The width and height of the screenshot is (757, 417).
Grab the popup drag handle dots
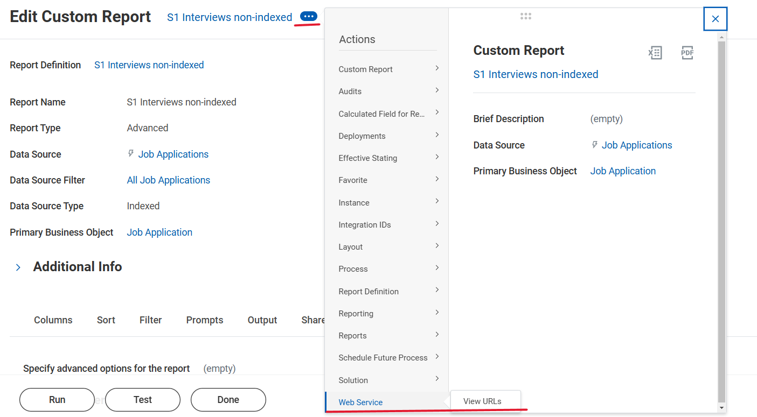pos(526,17)
